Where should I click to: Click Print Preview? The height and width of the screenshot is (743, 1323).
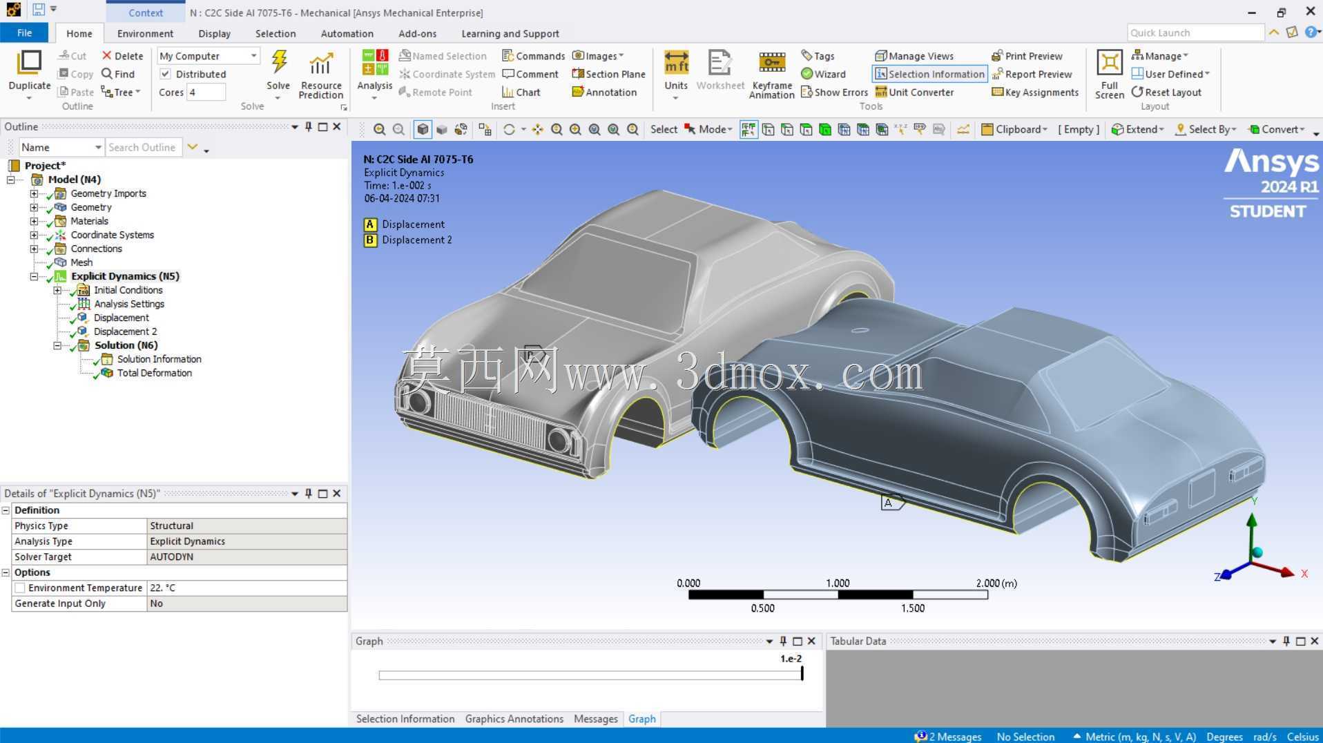coord(1027,56)
